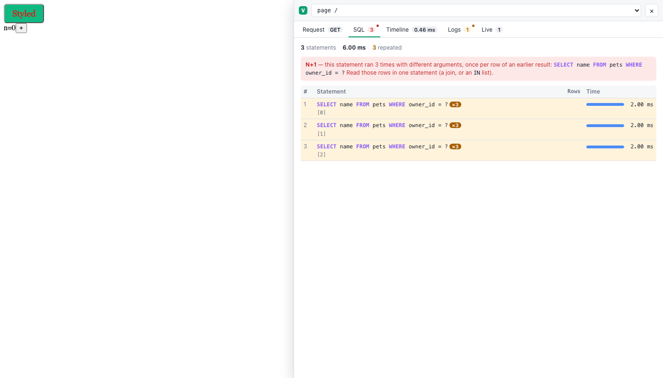Viewport: 663px width, 378px height.
Task: Click the ×3 badge in statement row 3
Action: 455,146
